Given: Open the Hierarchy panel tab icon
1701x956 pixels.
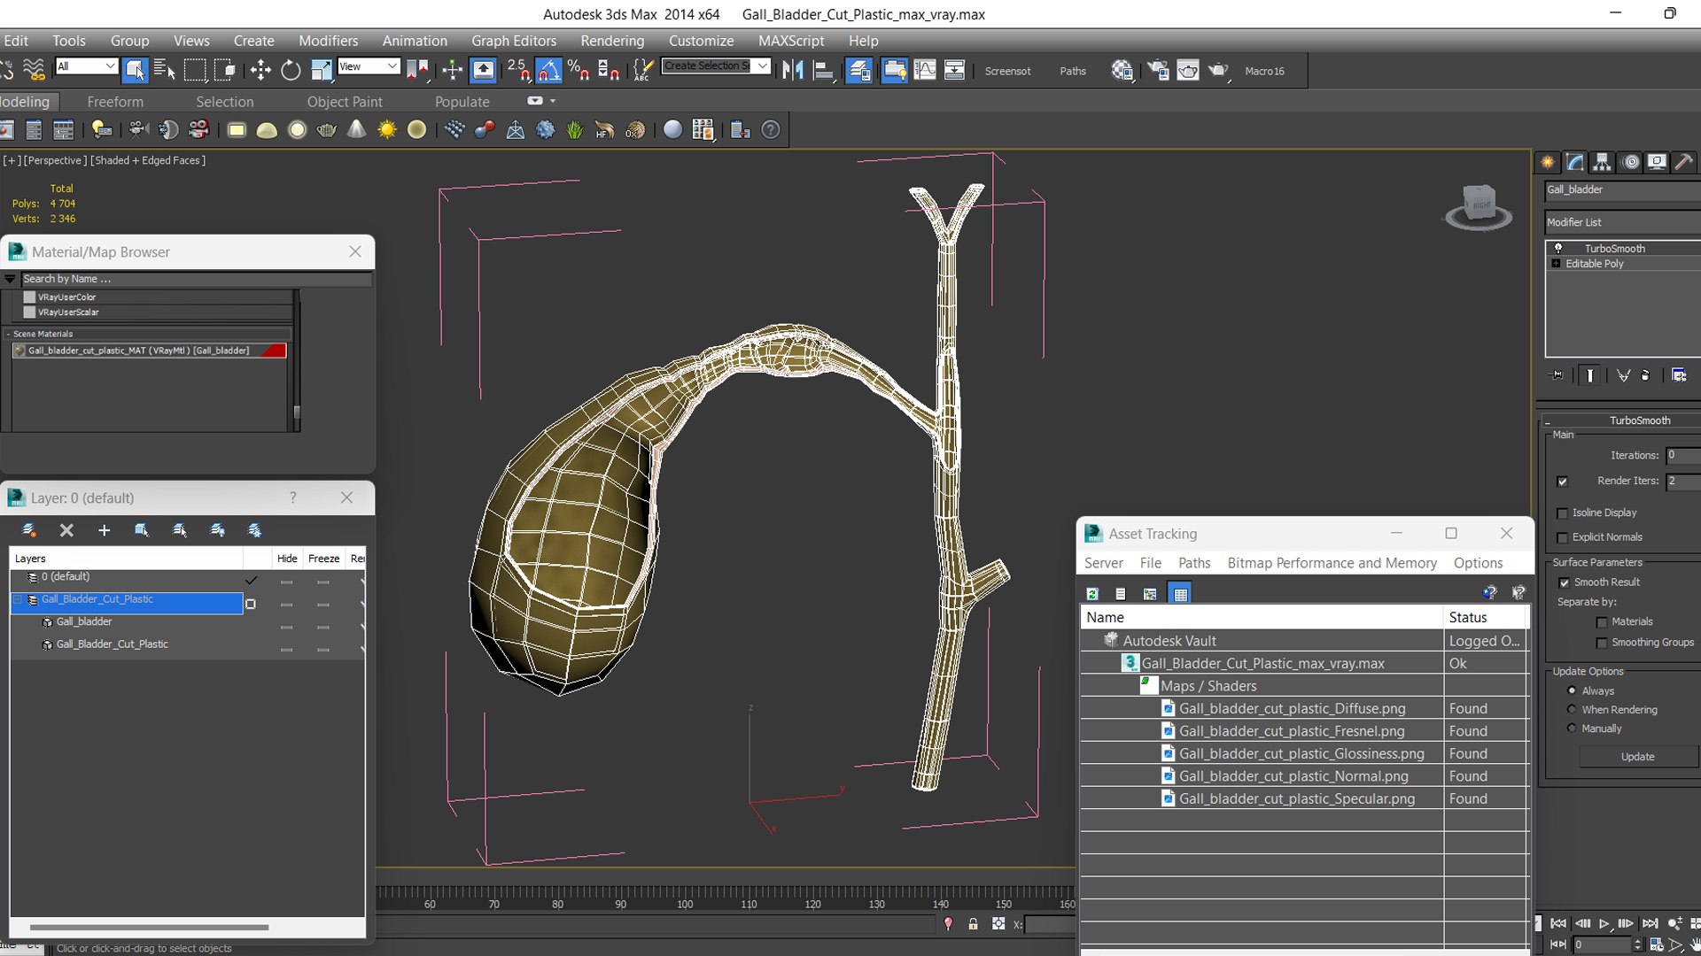Looking at the screenshot, I should pos(1602,162).
